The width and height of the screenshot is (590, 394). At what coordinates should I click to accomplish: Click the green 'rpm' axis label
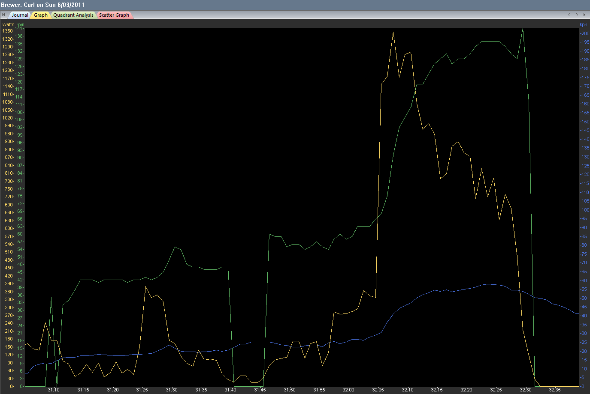coord(20,25)
